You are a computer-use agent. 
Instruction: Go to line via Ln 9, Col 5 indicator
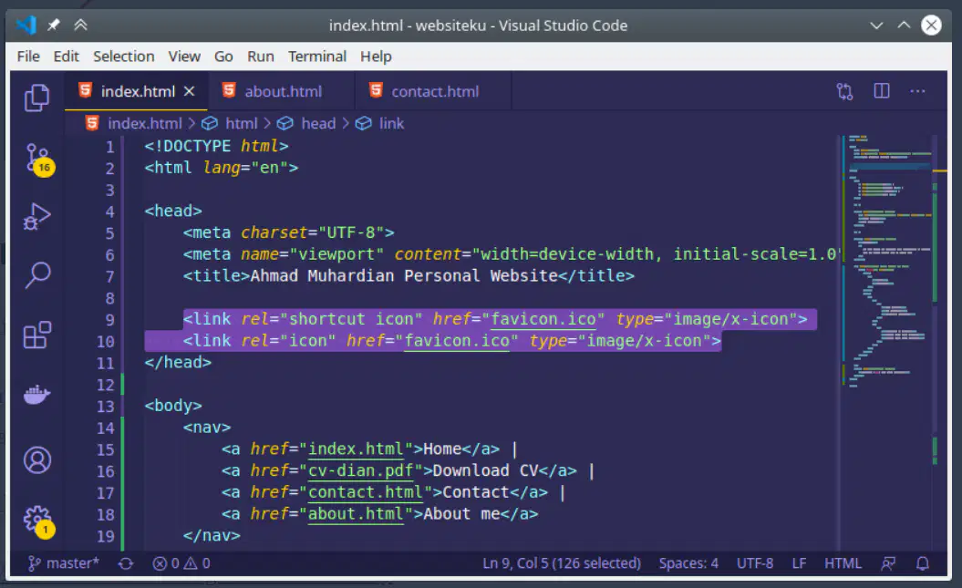562,563
